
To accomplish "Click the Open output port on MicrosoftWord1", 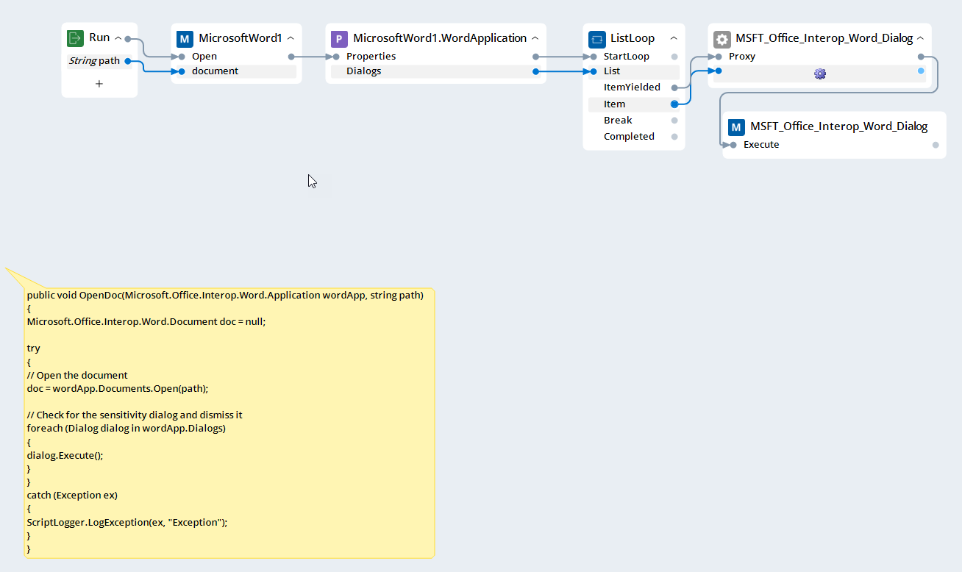I will [291, 57].
